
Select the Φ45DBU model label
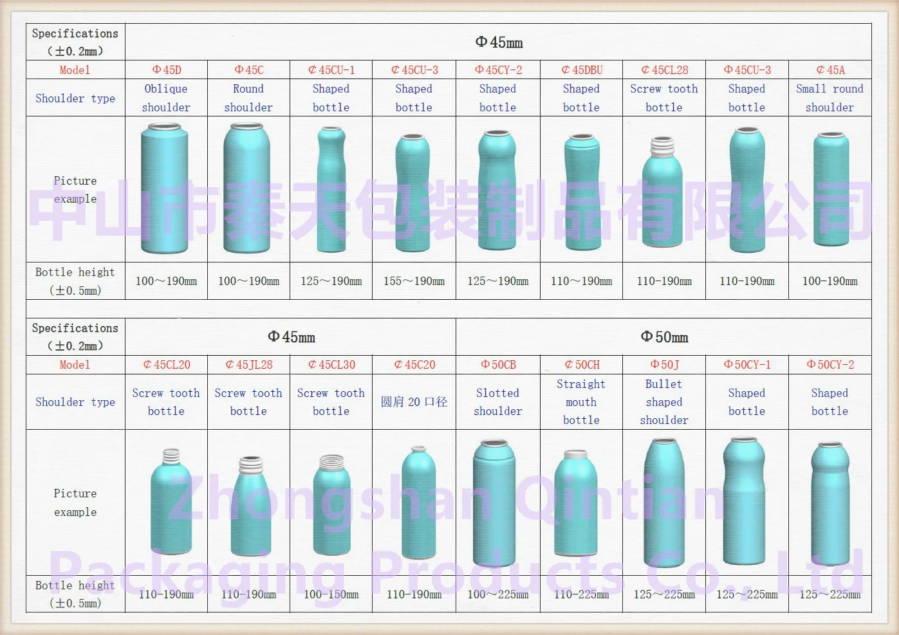[581, 70]
